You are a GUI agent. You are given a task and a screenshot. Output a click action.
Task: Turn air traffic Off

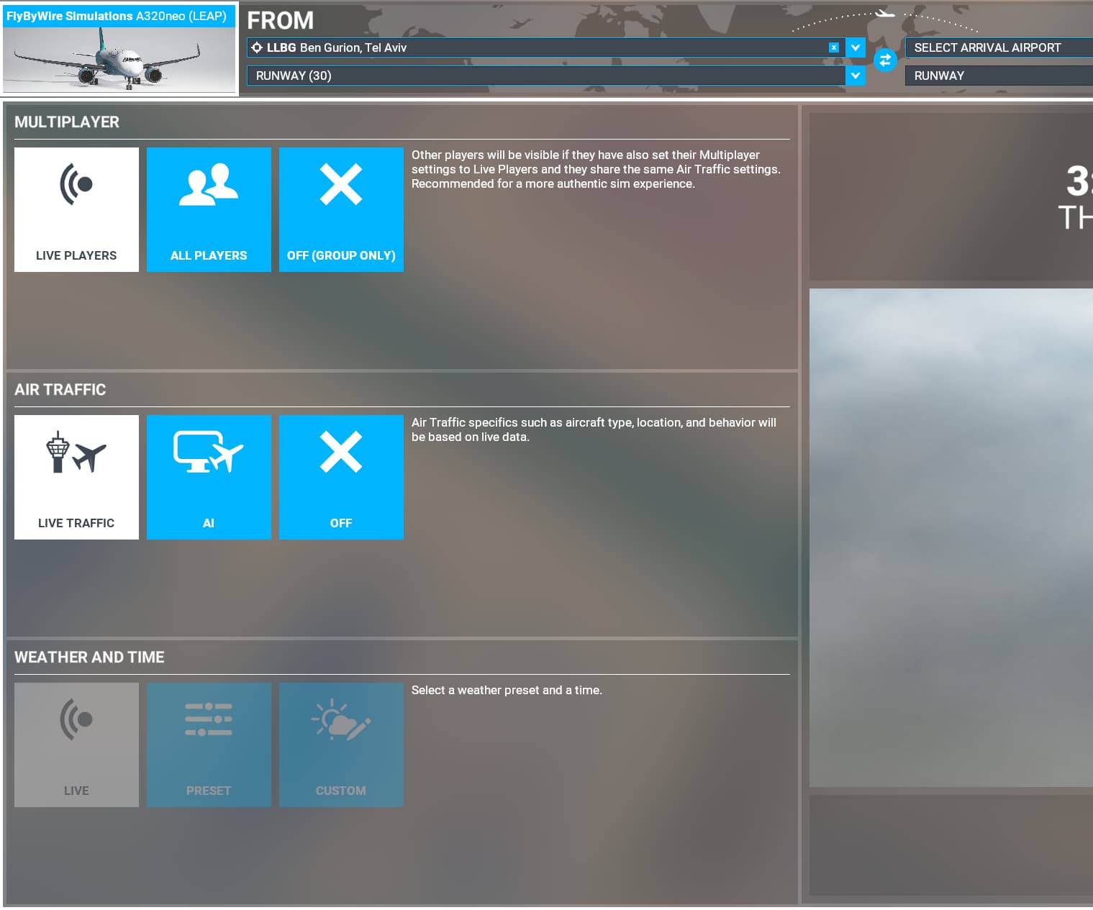(341, 477)
